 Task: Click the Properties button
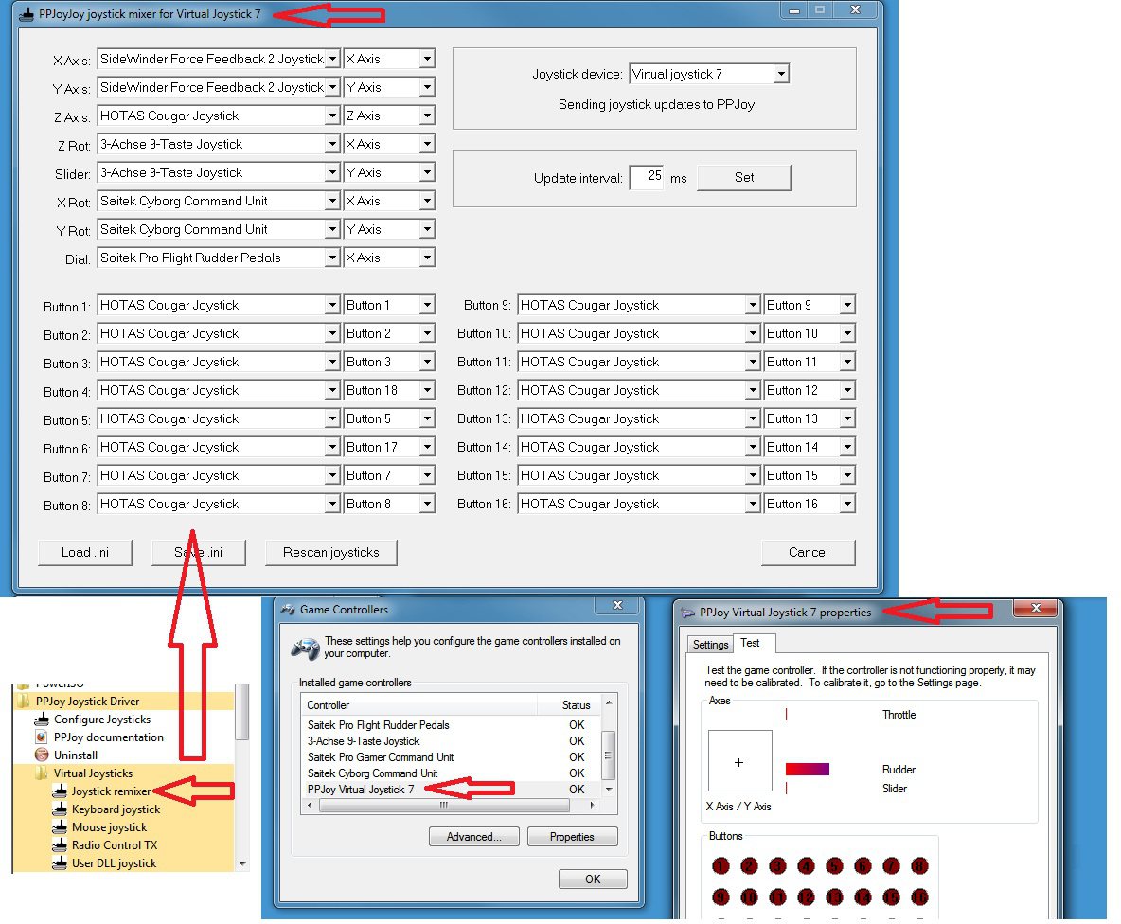(x=572, y=837)
